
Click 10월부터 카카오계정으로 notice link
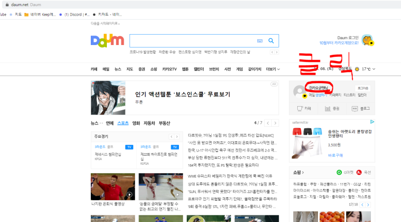click(339, 43)
